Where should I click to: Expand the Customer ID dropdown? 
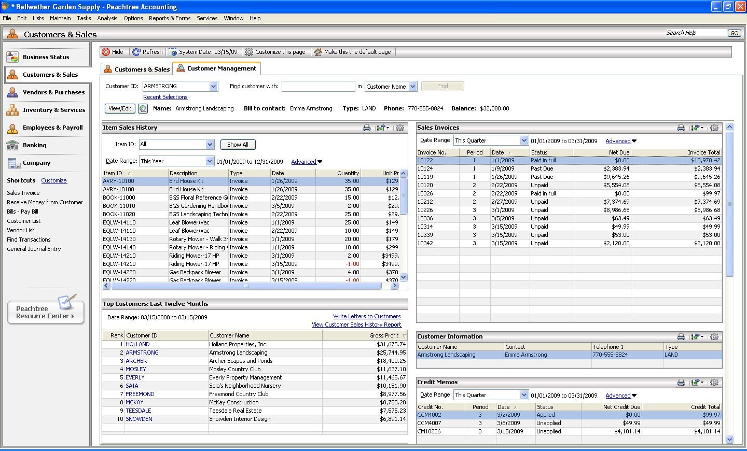tap(213, 87)
